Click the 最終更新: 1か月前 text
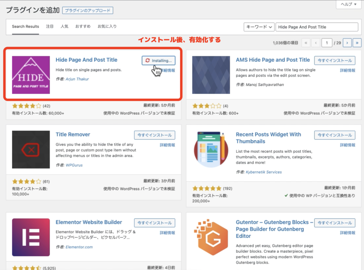This screenshot has width=364, height=270. (339, 188)
